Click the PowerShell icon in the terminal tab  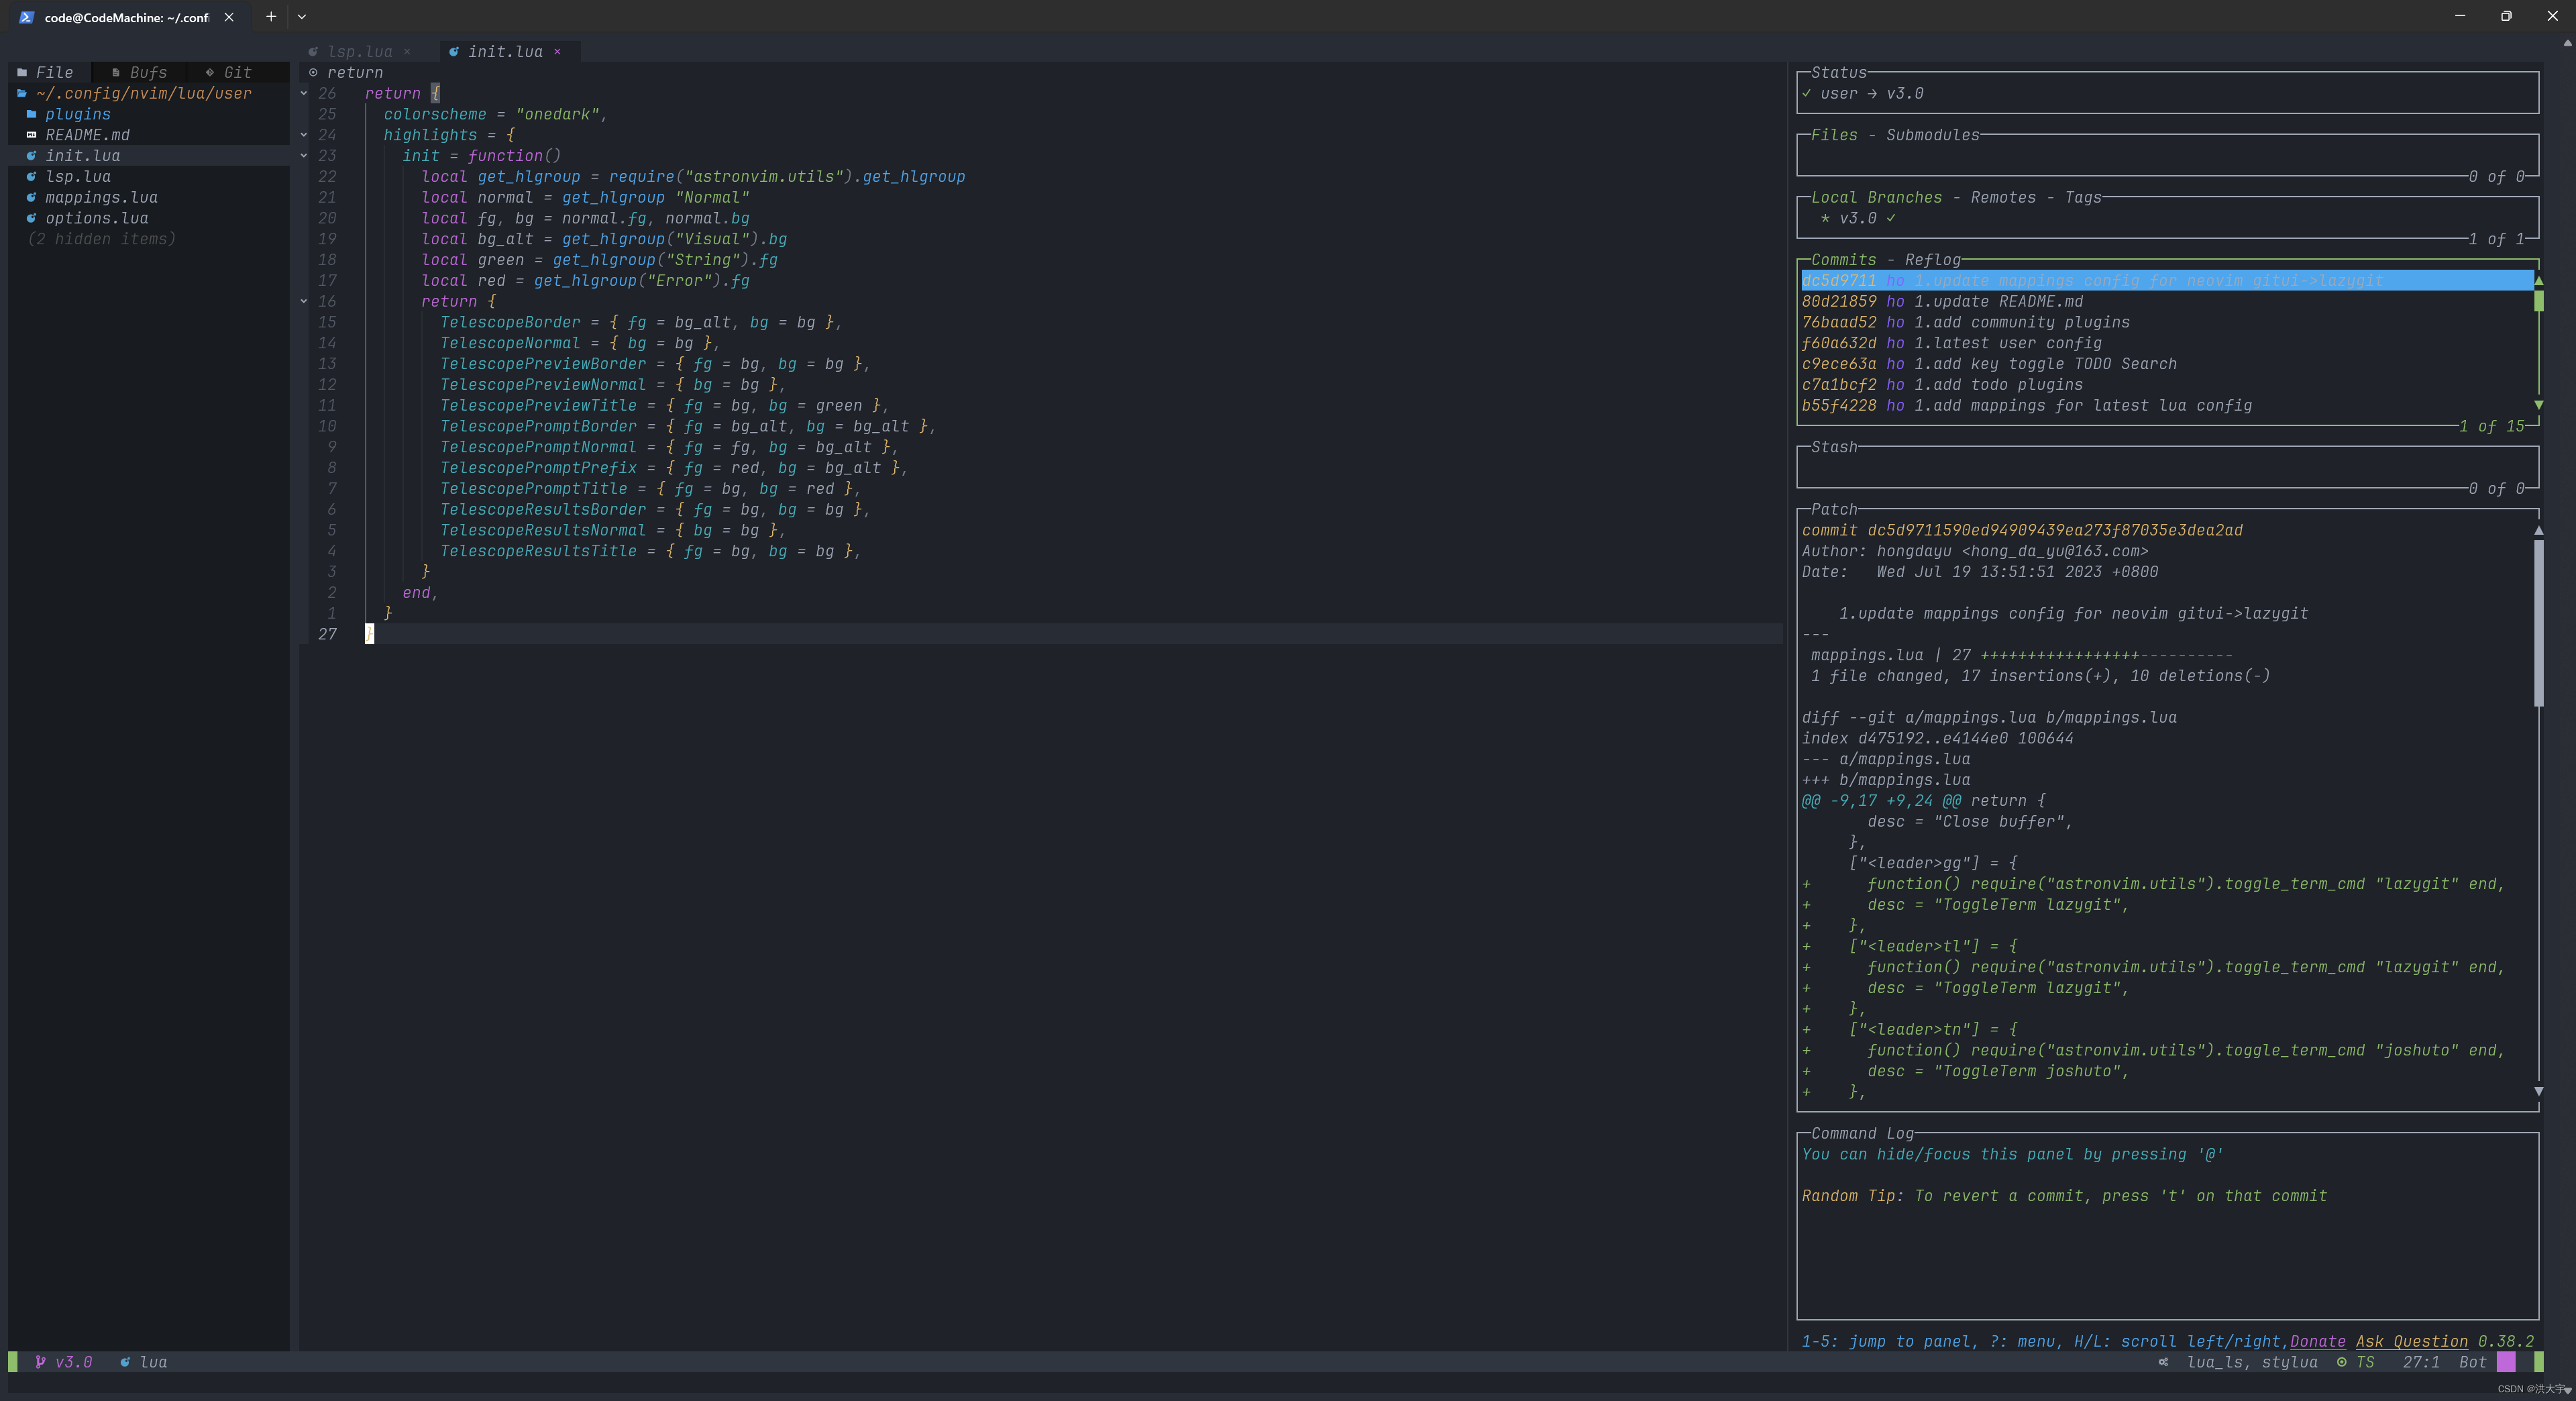coord(27,17)
